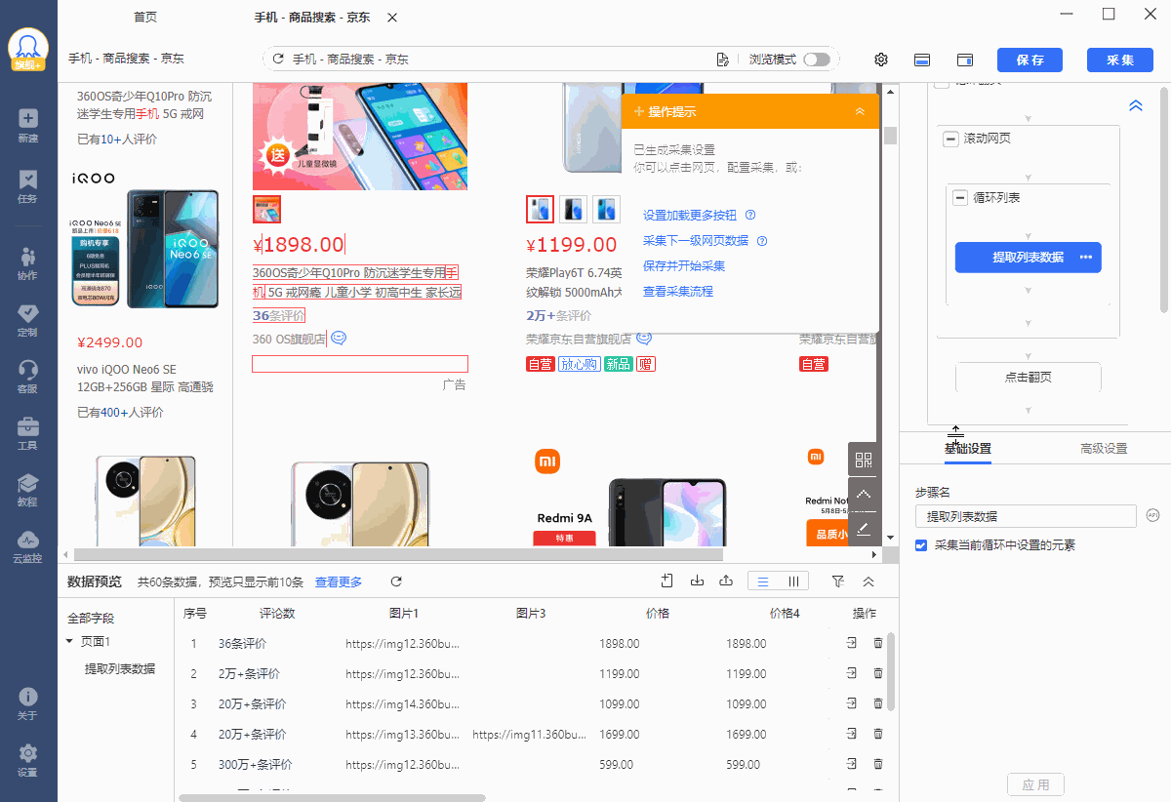Switch to the 首页 home tab

[x=145, y=18]
